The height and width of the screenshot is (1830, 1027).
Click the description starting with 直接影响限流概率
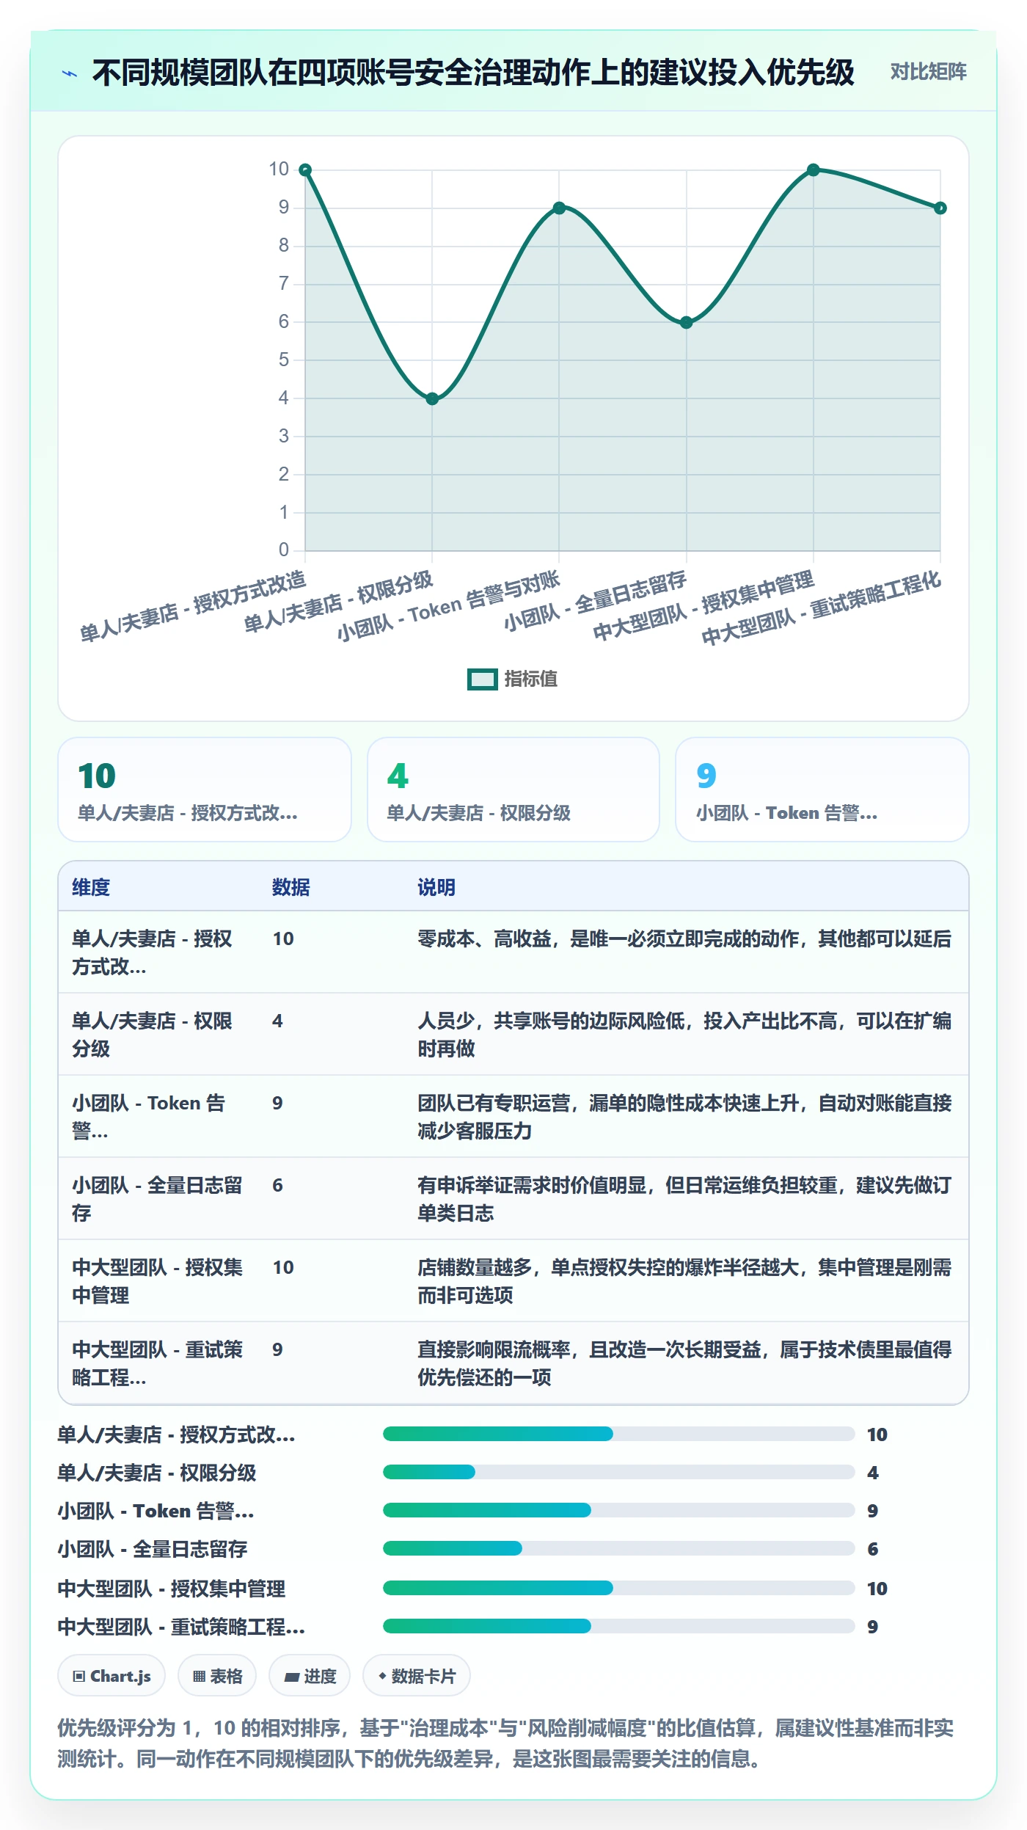[684, 1363]
